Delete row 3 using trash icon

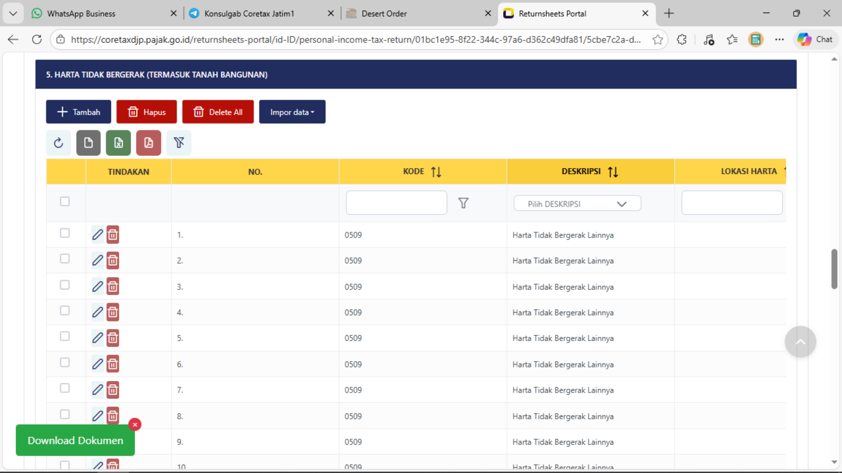[x=113, y=286]
